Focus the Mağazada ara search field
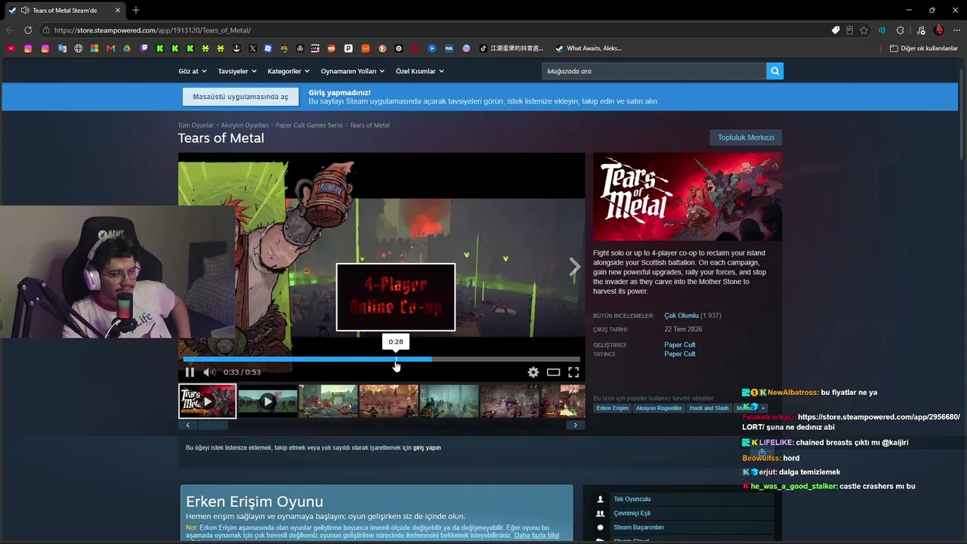This screenshot has height=544, width=967. click(x=653, y=71)
